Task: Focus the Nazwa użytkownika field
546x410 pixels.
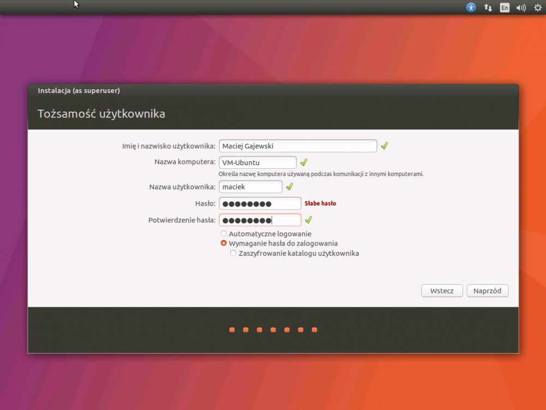Action: 251,187
